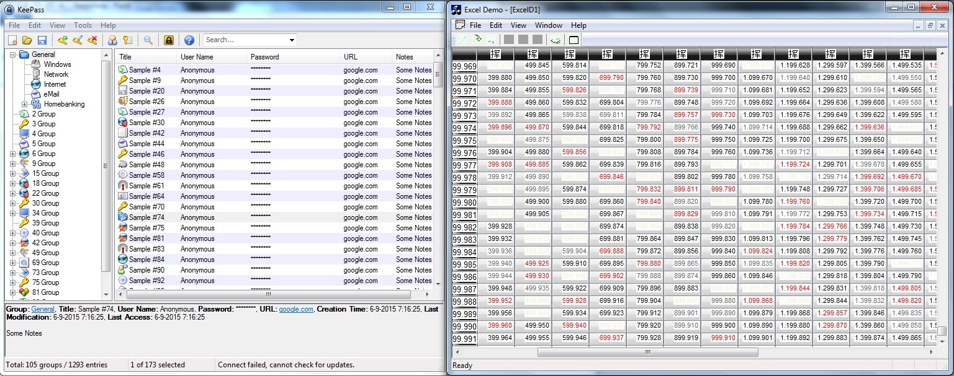Select the Homebanking percent icon in the tree
954x376 pixels.
coord(36,104)
